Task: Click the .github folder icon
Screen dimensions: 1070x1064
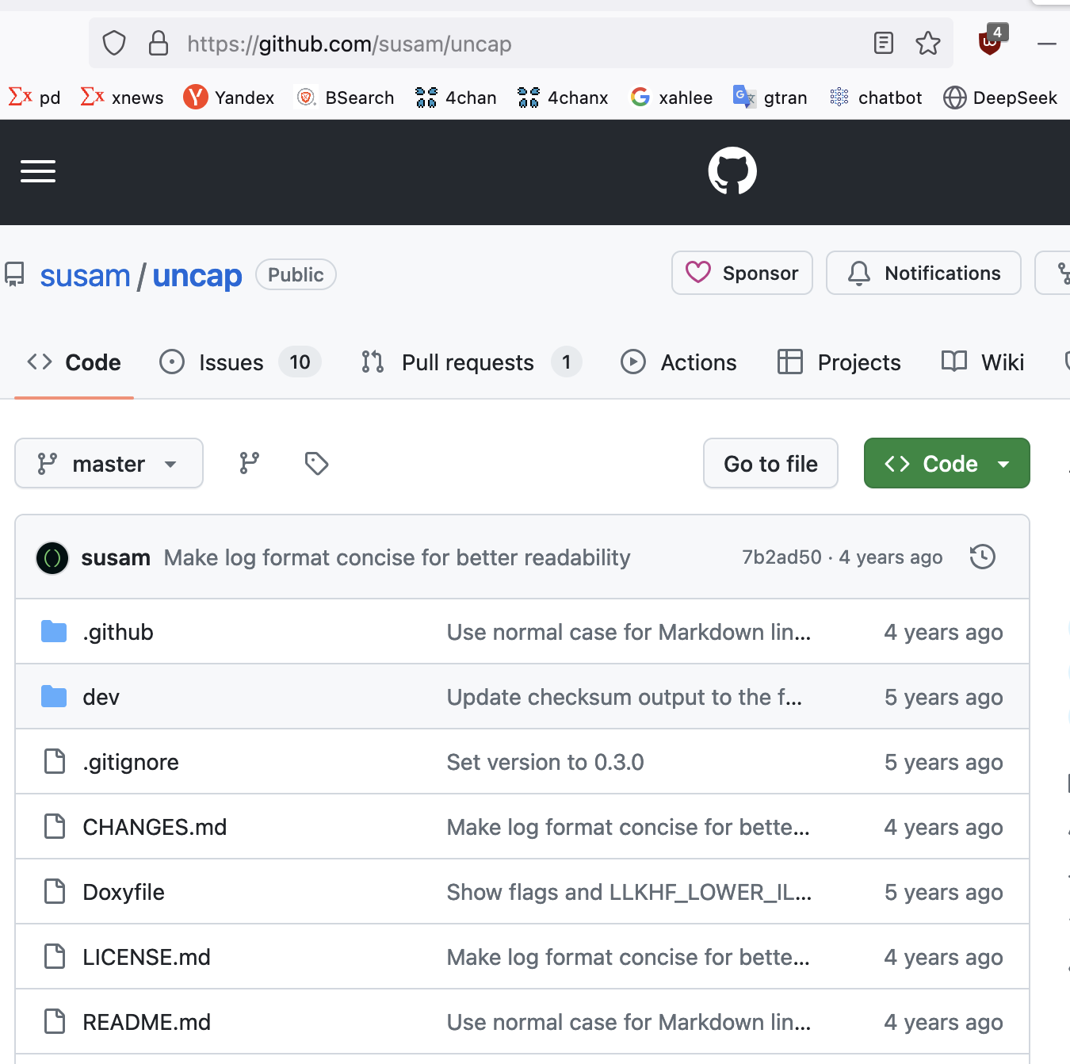Action: (54, 631)
